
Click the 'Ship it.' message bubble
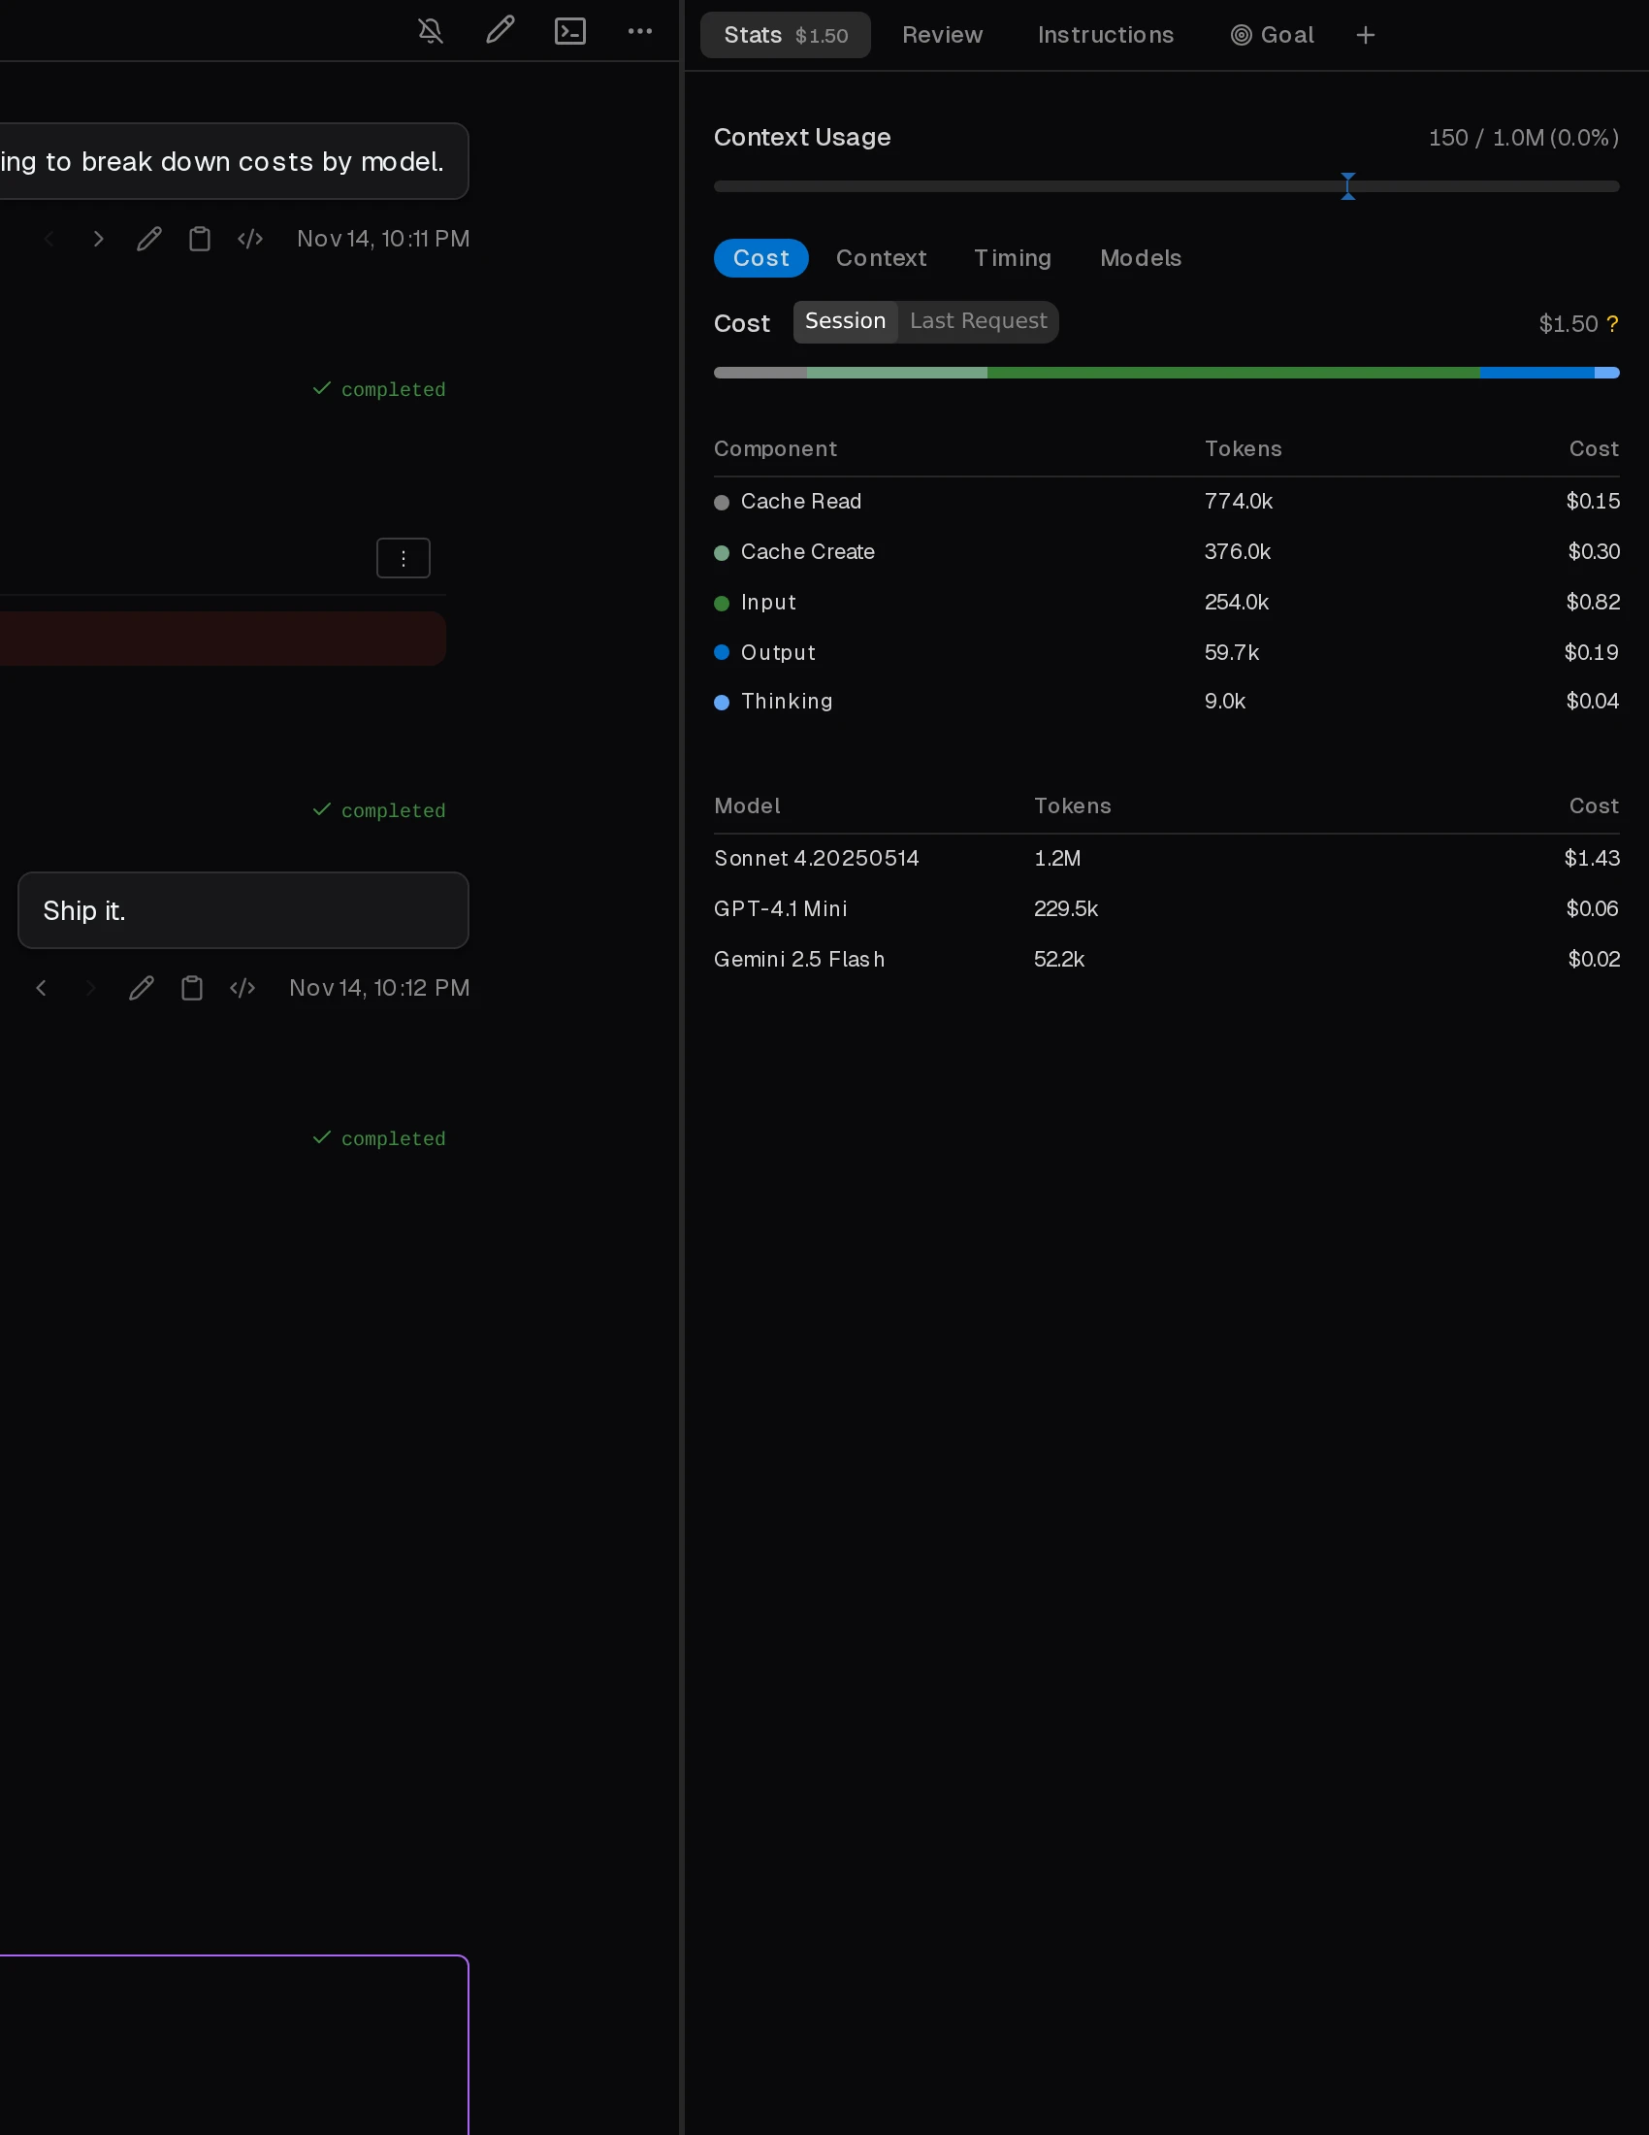[x=243, y=910]
